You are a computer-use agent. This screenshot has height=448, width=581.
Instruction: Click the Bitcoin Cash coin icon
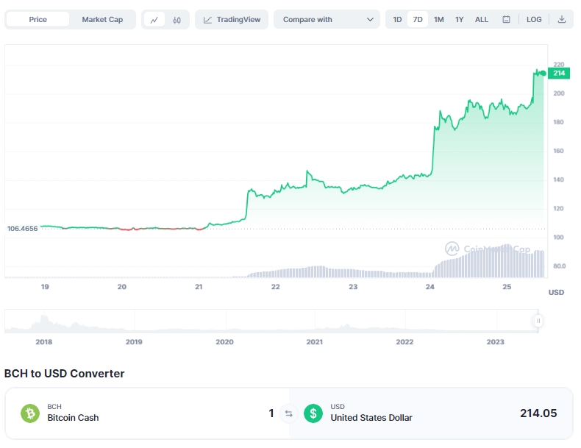click(x=30, y=413)
